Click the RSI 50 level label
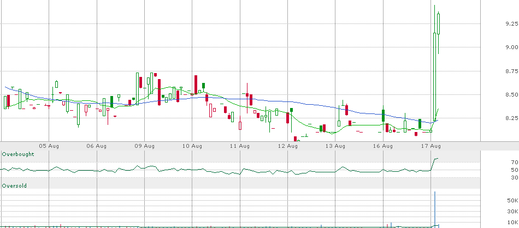The width and height of the screenshot is (519, 228). (x=515, y=170)
